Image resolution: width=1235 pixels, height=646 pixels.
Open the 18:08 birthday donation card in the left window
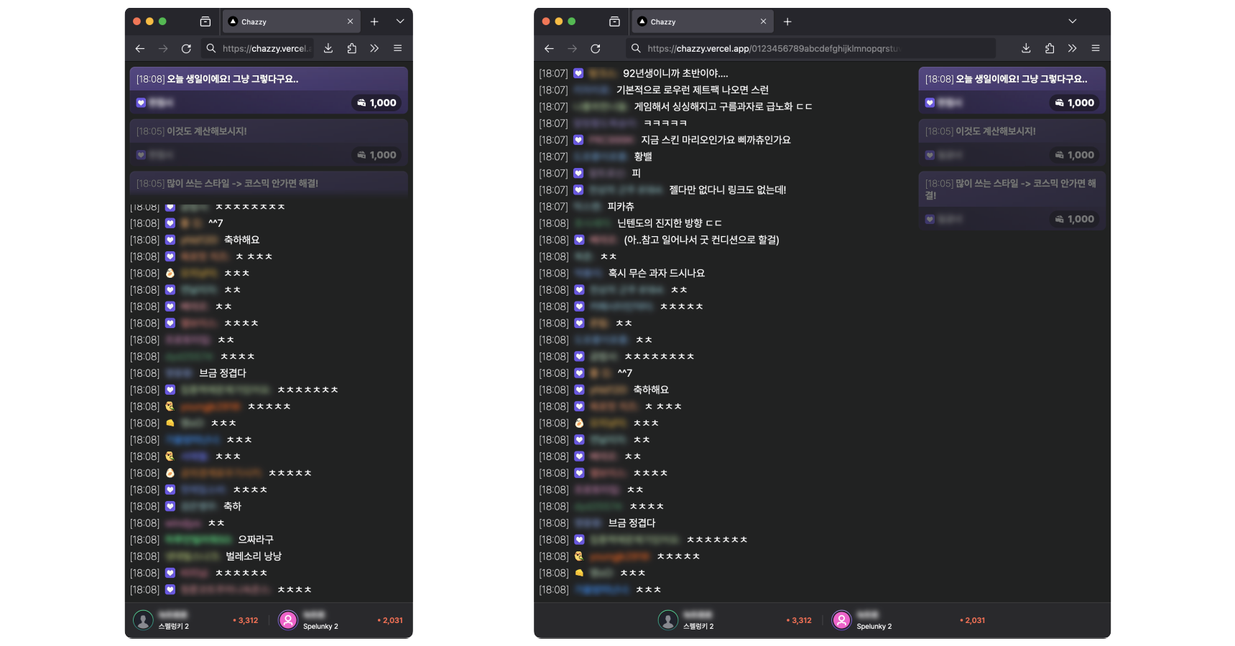pyautogui.click(x=269, y=90)
